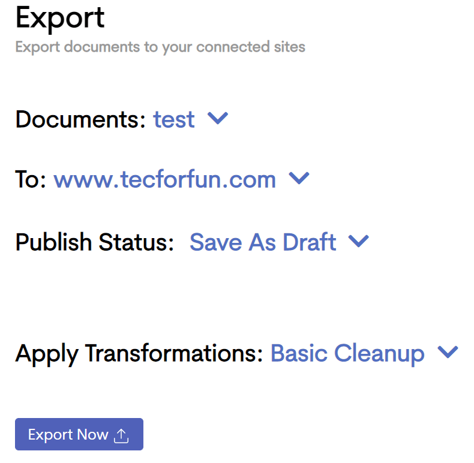Image resolution: width=474 pixels, height=463 pixels.
Task: Select the test document value
Action: tap(174, 120)
